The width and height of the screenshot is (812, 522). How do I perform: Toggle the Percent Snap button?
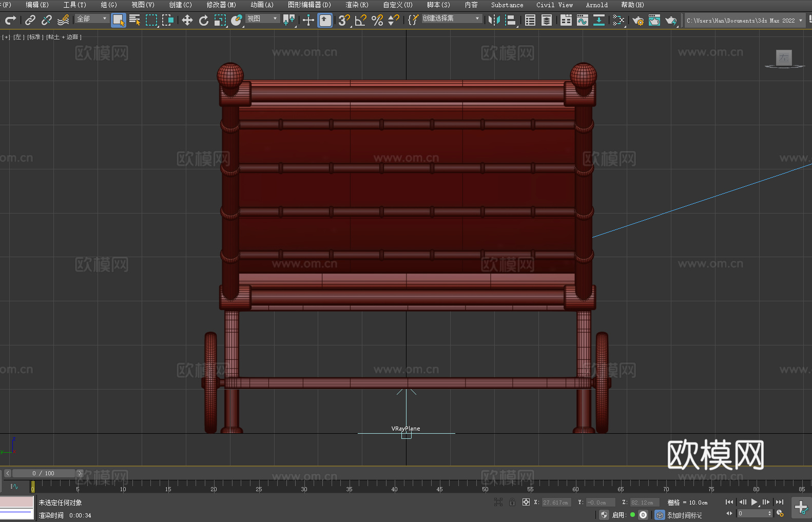point(377,20)
